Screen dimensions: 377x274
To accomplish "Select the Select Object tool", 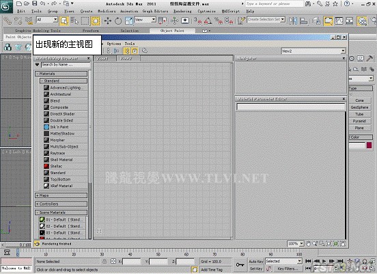I will (64, 21).
